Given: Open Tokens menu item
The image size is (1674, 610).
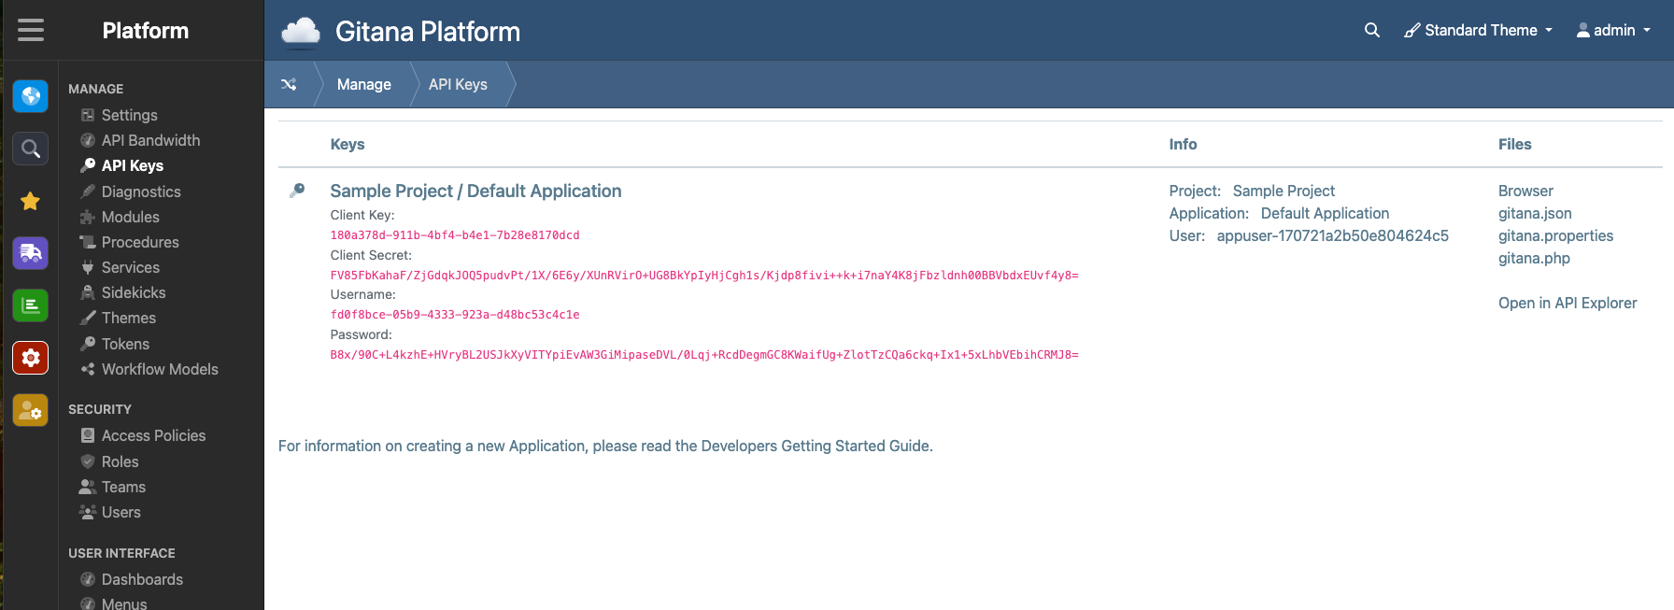Looking at the screenshot, I should [125, 344].
